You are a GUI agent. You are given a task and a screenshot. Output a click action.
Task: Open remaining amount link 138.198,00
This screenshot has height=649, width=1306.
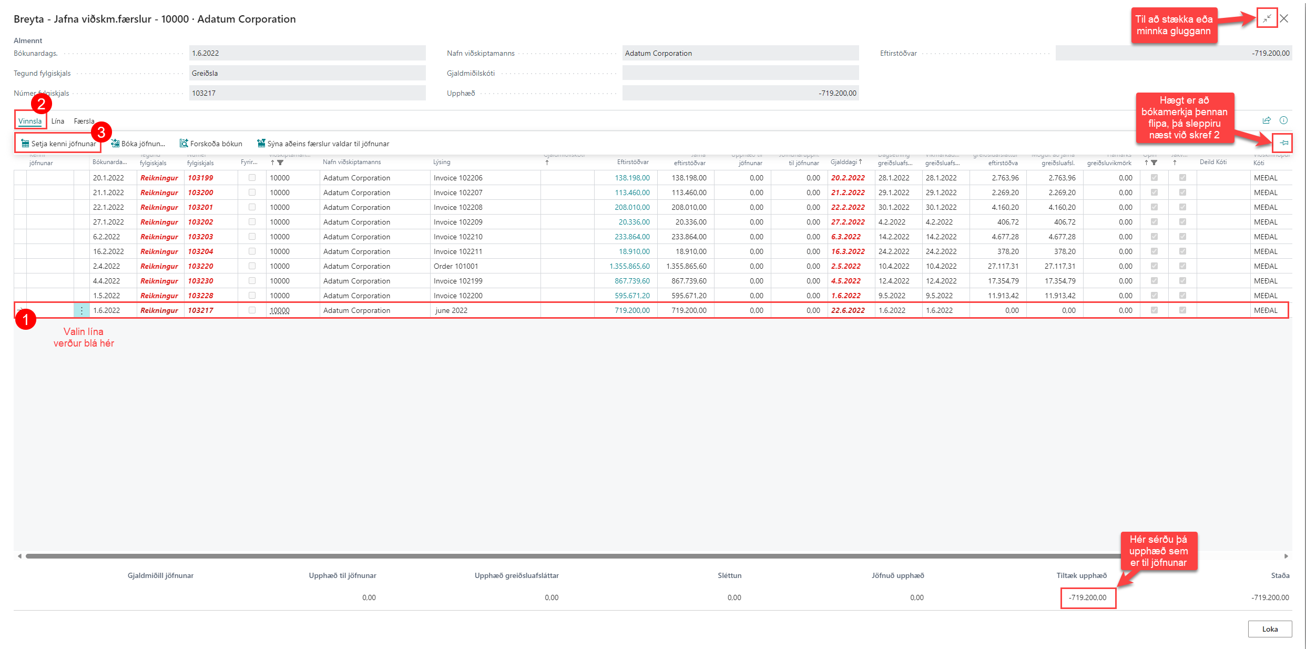pos(632,178)
